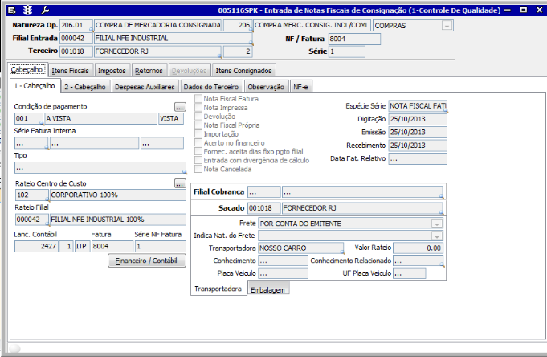Open the Despesas Auxiliares tab
This screenshot has height=357, width=547.
click(144, 86)
